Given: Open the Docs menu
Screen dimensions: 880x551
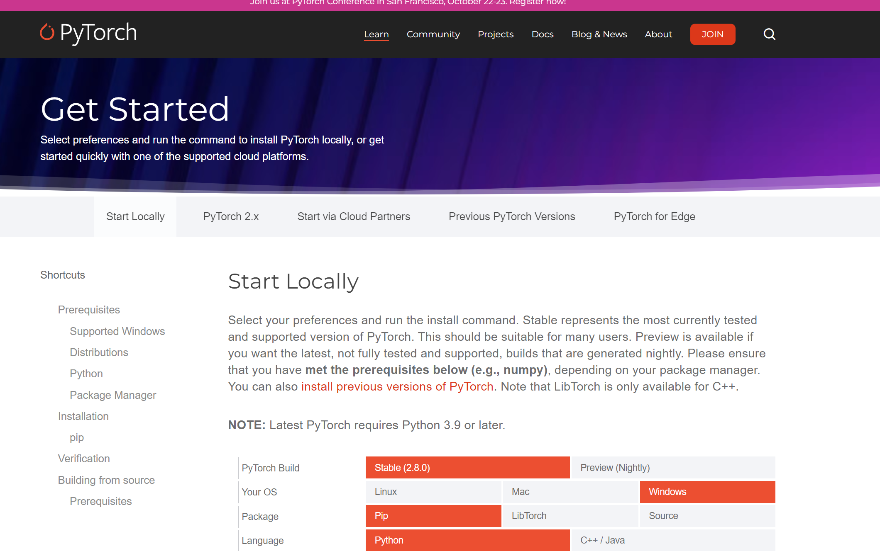Looking at the screenshot, I should tap(542, 34).
